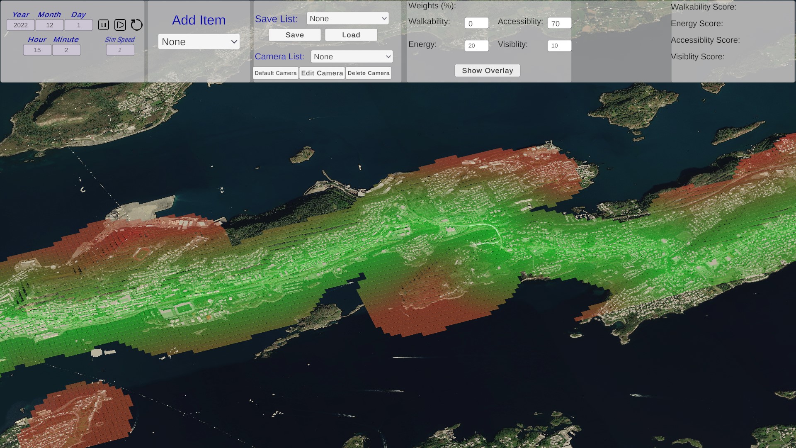
Task: Click the Load button
Action: tap(351, 35)
